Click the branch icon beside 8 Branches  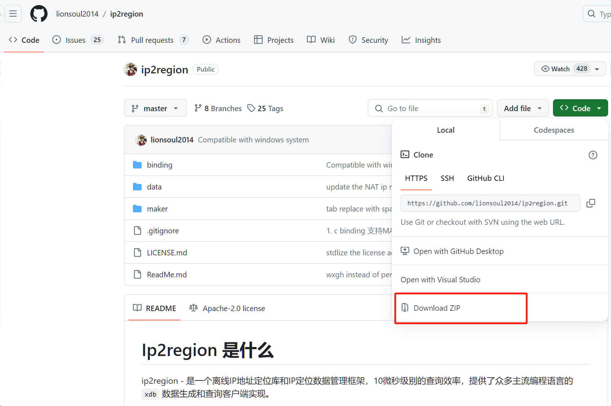click(x=198, y=108)
